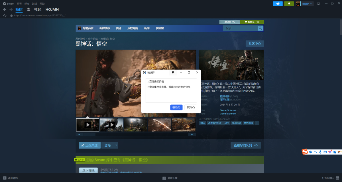The height and width of the screenshot is (182, 342).
Task: Select the third screenshot thumbnail
Action: tap(136, 125)
